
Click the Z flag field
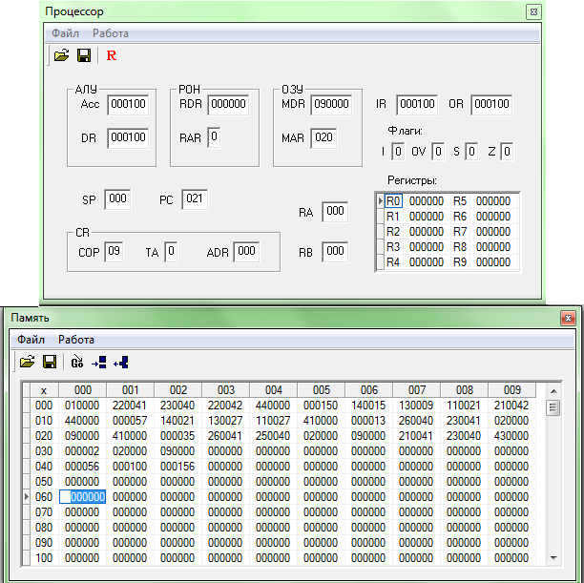click(507, 151)
